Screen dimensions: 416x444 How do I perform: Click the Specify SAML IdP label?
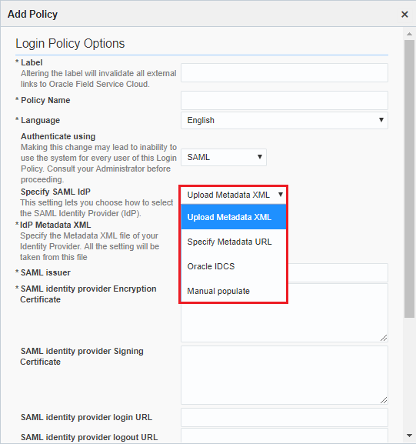(55, 192)
